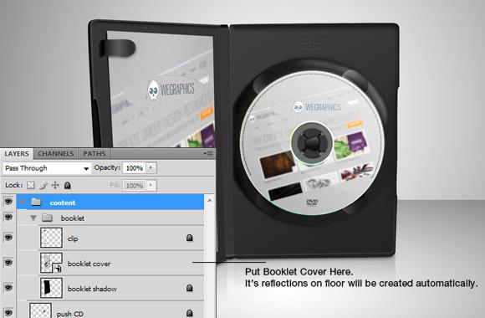Hide the push CD layer
Viewport: 485px width, 318px height.
coord(8,312)
